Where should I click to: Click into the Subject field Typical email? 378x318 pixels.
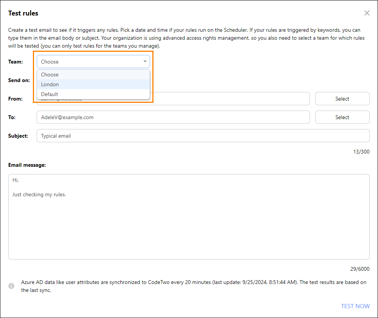pos(203,136)
